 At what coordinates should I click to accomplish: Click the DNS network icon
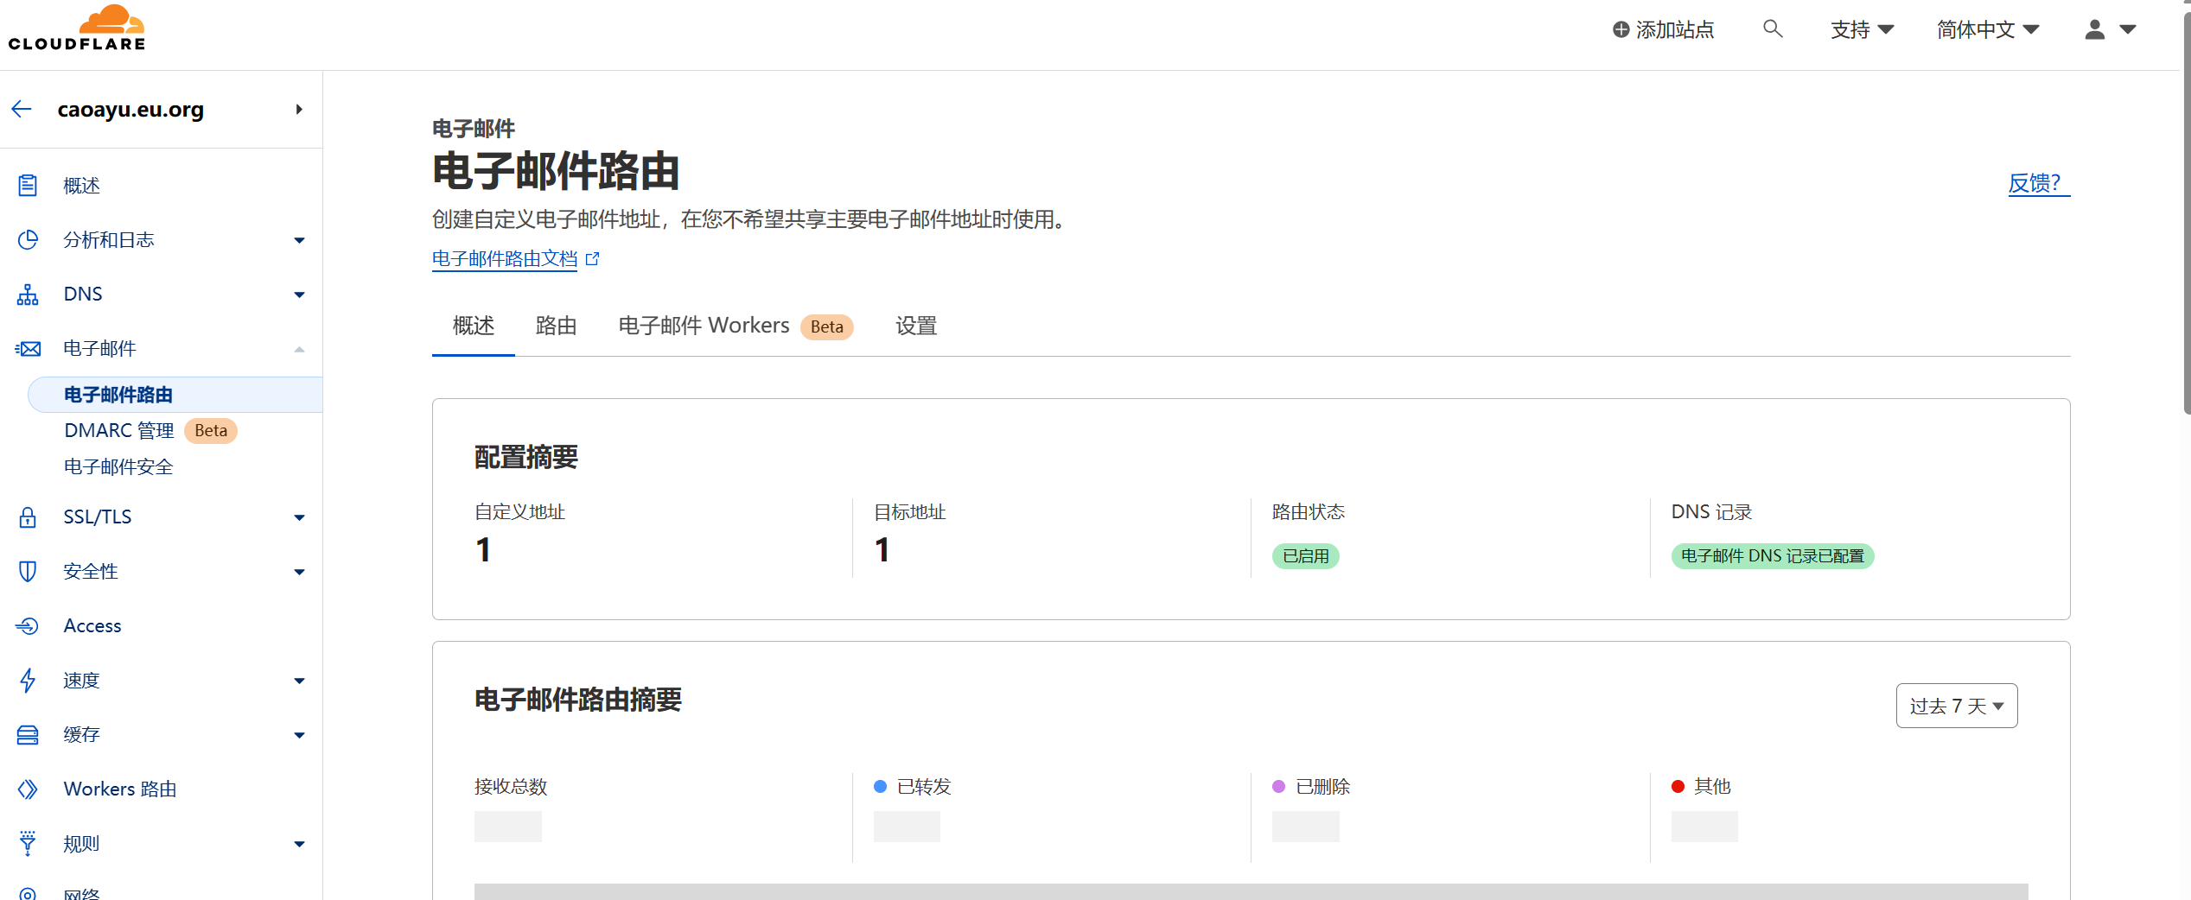click(x=28, y=295)
